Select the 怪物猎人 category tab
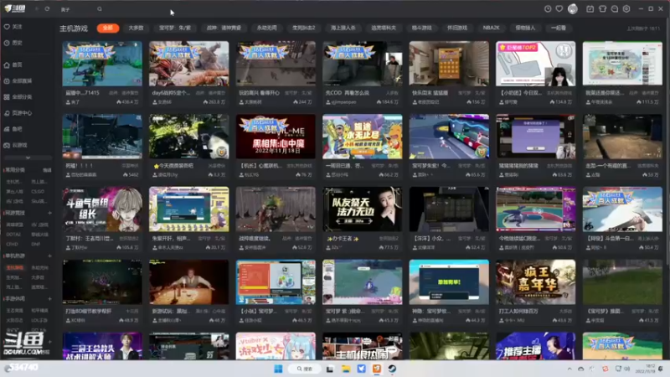This screenshot has height=377, width=670. (525, 28)
